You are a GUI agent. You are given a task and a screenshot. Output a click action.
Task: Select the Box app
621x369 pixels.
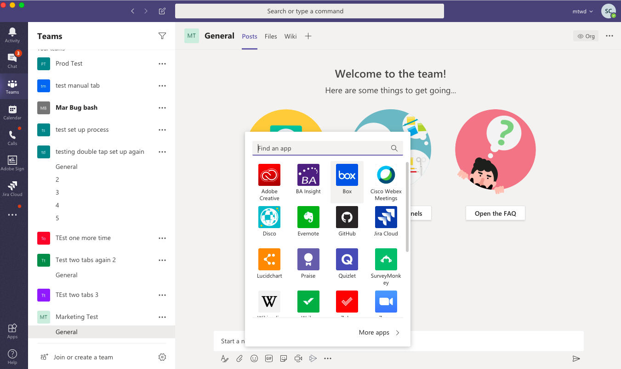[347, 182]
